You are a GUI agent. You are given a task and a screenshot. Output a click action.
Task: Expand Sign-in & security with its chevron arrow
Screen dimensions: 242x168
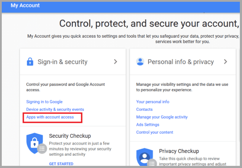click(x=115, y=62)
